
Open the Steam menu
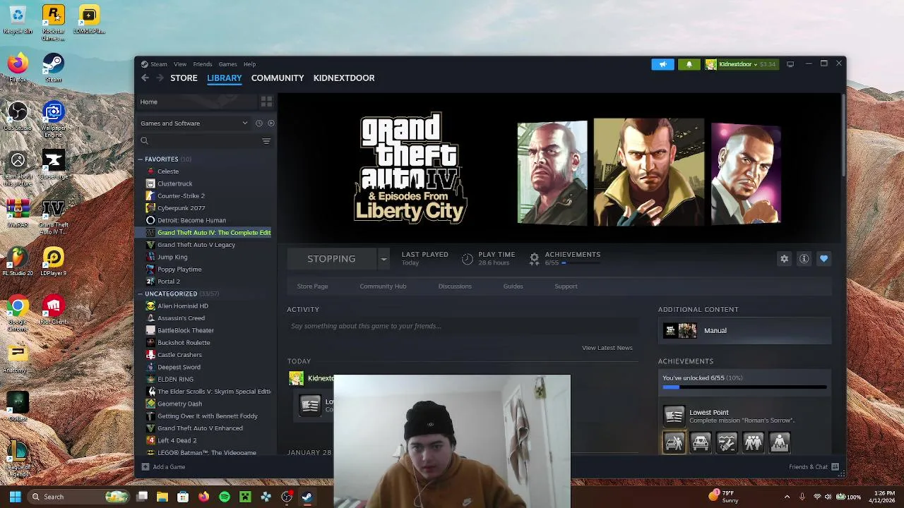[x=159, y=64]
